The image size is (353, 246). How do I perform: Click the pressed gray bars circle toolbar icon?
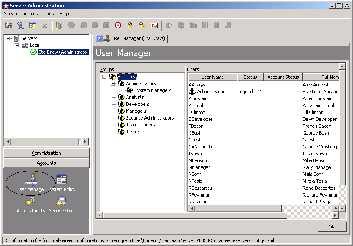click(106, 25)
